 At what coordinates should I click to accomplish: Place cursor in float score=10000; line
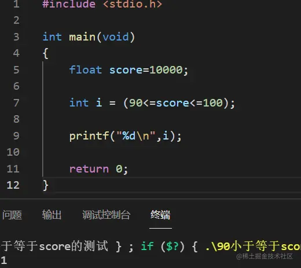pyautogui.click(x=129, y=70)
